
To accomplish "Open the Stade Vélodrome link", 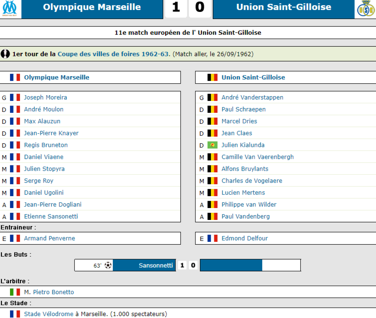I will [x=49, y=314].
